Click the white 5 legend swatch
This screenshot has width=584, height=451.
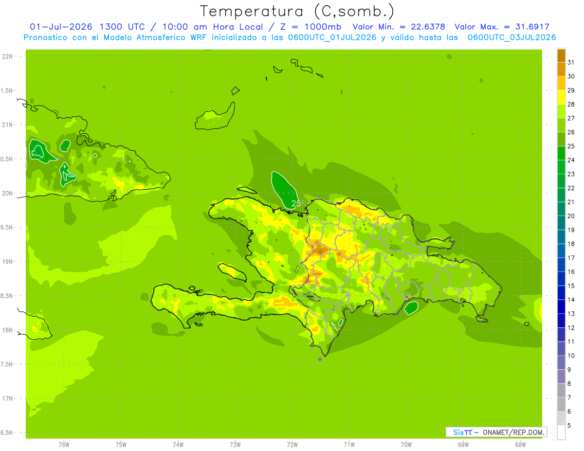pyautogui.click(x=561, y=432)
